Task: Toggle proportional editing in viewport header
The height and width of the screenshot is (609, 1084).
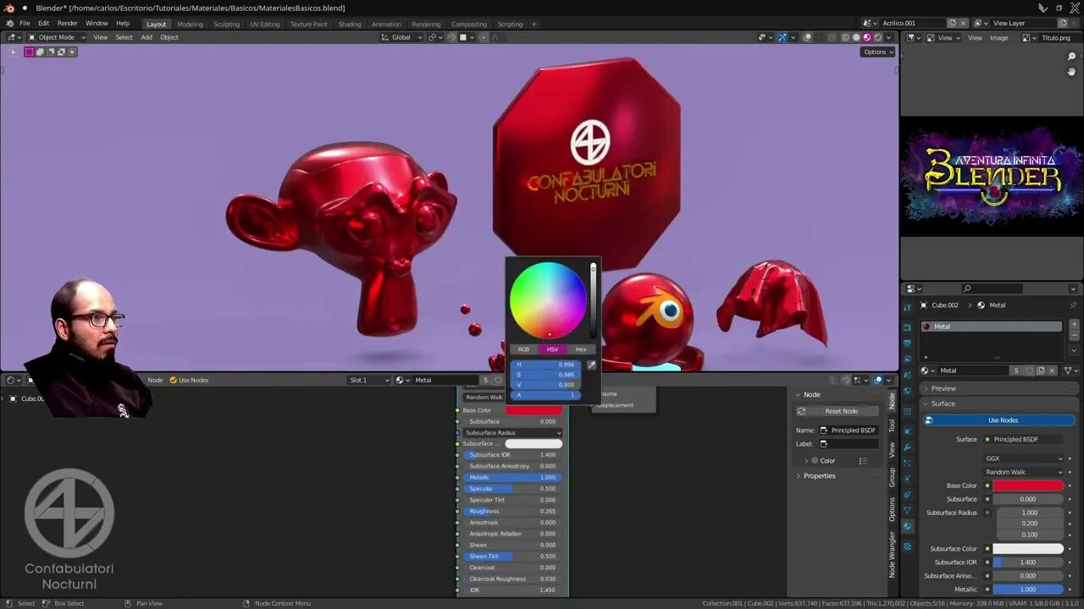Action: point(484,37)
